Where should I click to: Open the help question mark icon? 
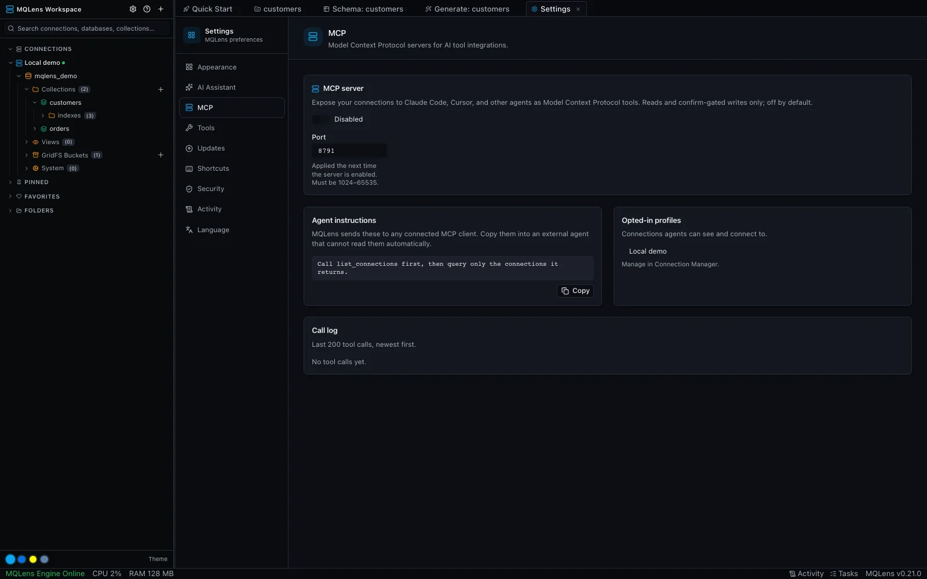pos(147,9)
